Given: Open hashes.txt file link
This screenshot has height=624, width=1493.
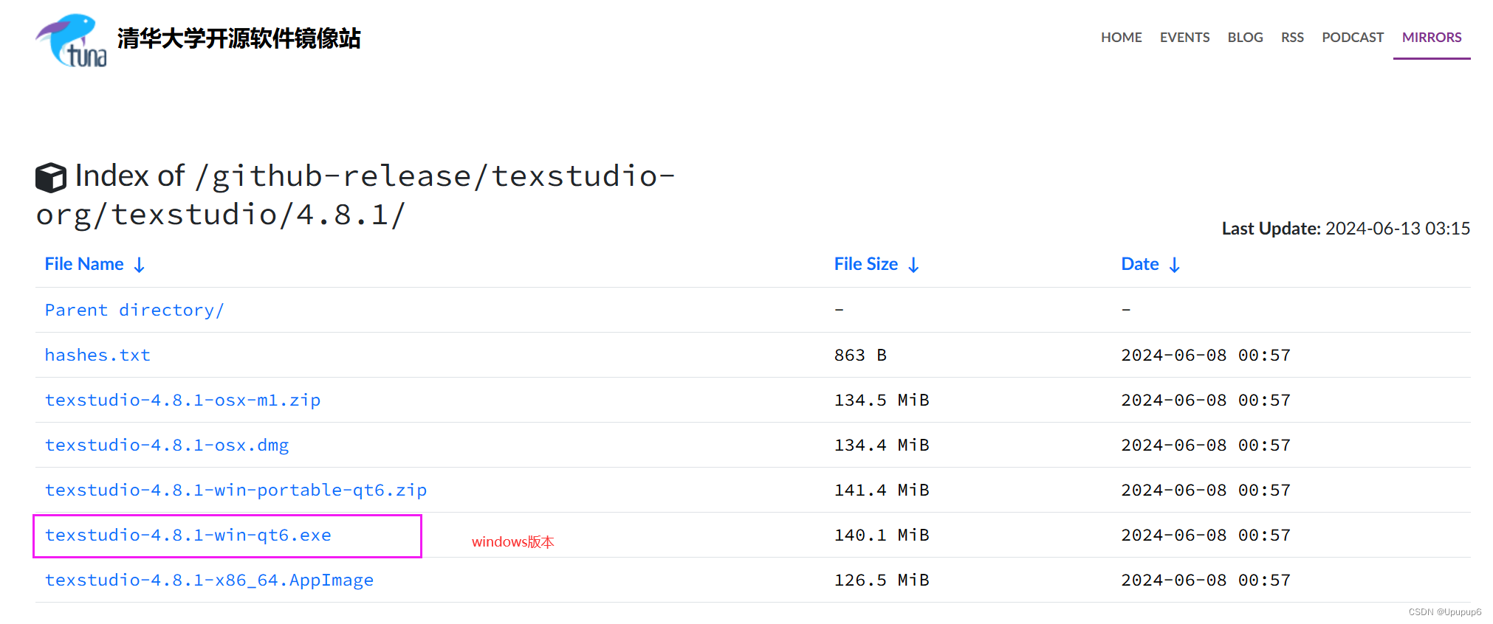Looking at the screenshot, I should coord(97,355).
